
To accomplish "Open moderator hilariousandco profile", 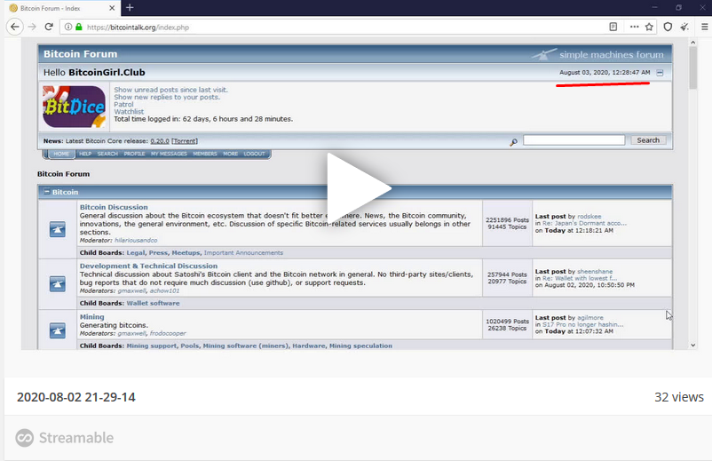I will [x=136, y=240].
